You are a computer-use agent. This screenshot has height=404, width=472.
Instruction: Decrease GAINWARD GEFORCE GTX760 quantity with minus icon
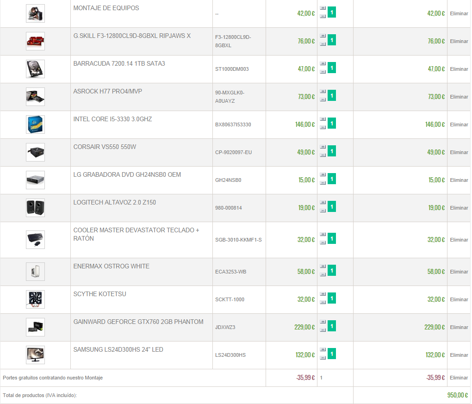[x=323, y=329]
